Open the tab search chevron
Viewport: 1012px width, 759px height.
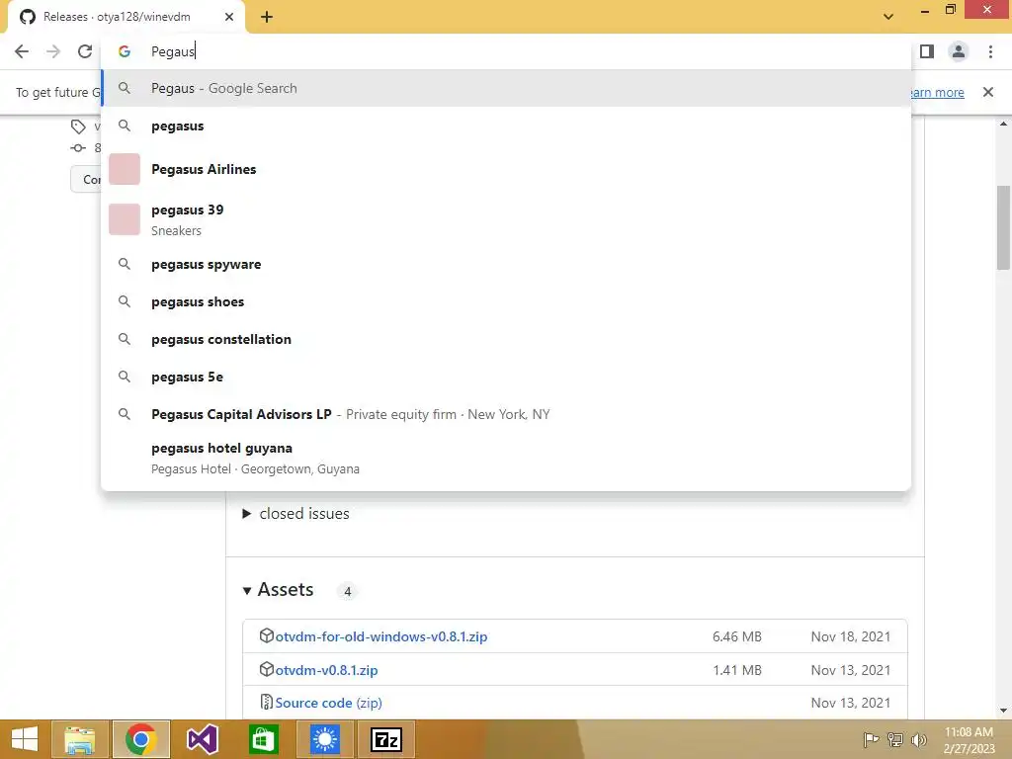click(x=888, y=17)
